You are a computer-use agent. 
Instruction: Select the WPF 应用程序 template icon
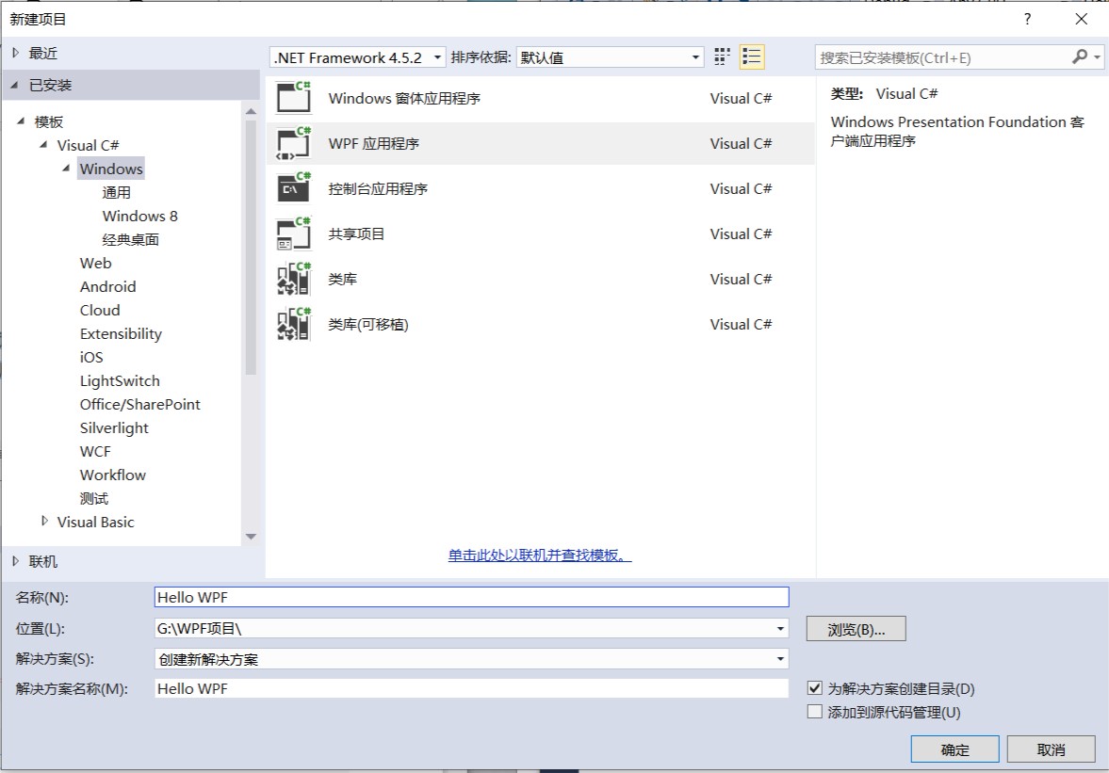click(x=294, y=143)
